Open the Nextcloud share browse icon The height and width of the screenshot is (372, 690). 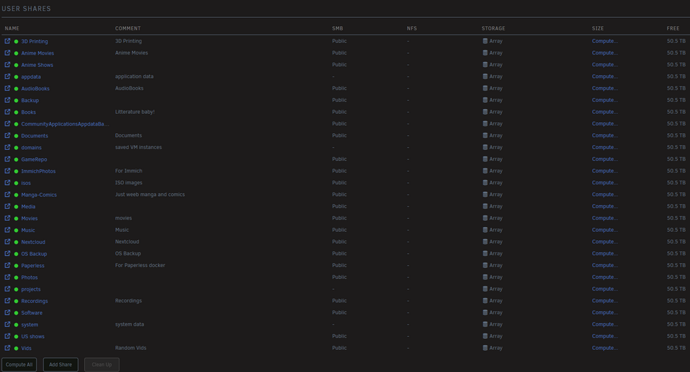(8, 242)
